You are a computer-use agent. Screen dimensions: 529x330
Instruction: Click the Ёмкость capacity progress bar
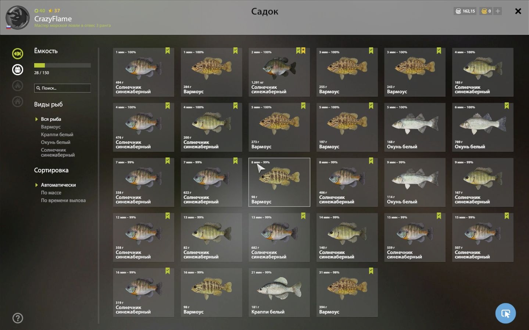[x=62, y=65]
